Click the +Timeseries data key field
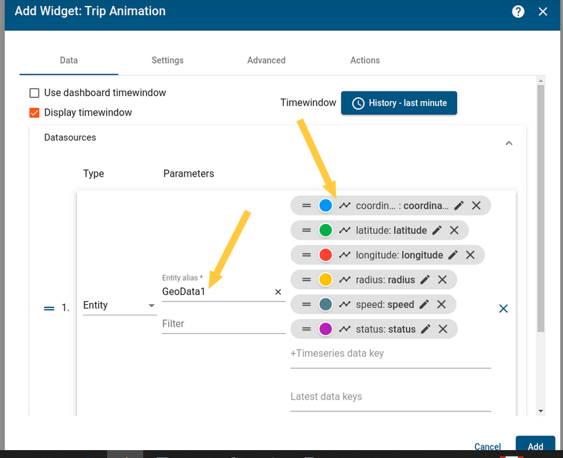Image resolution: width=563 pixels, height=458 pixels. pos(338,354)
